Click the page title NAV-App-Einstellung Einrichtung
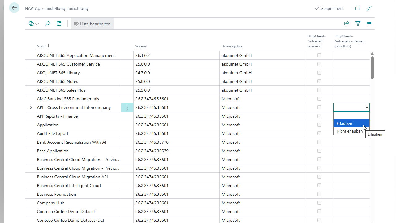Viewport: 396px width, 223px height. (x=56, y=8)
